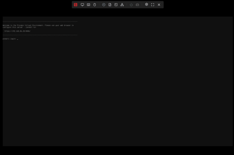The height and width of the screenshot is (155, 234).
Task: Click the 'configure this server' line
Action: (x=19, y=27)
